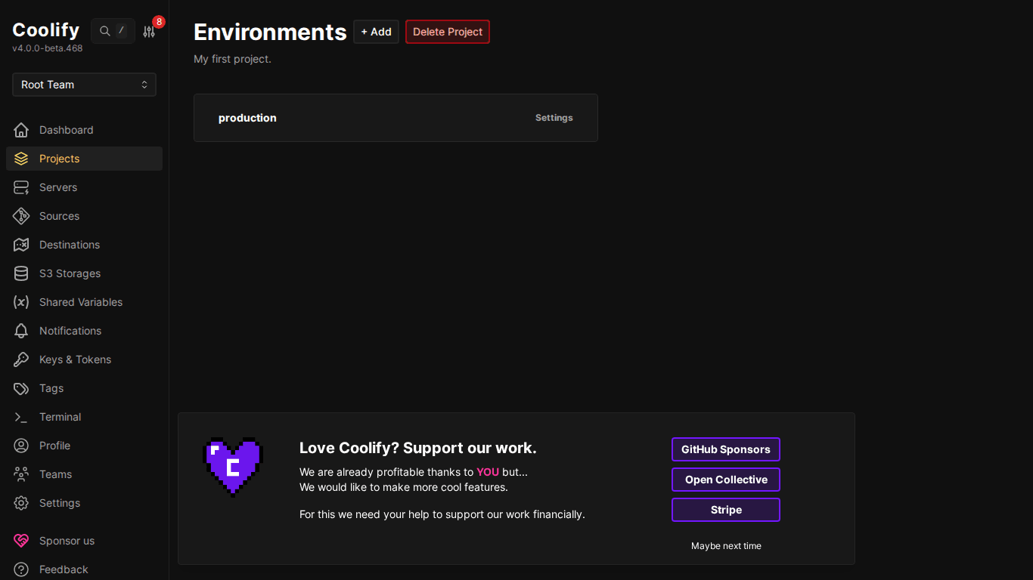Open Settings for the production environment

(554, 118)
